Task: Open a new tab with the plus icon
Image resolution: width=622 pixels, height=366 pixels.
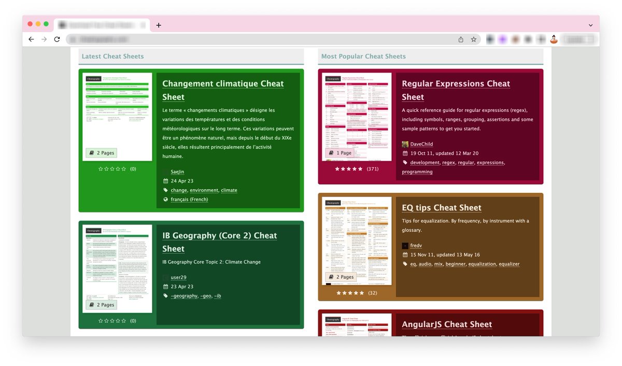Action: [159, 25]
